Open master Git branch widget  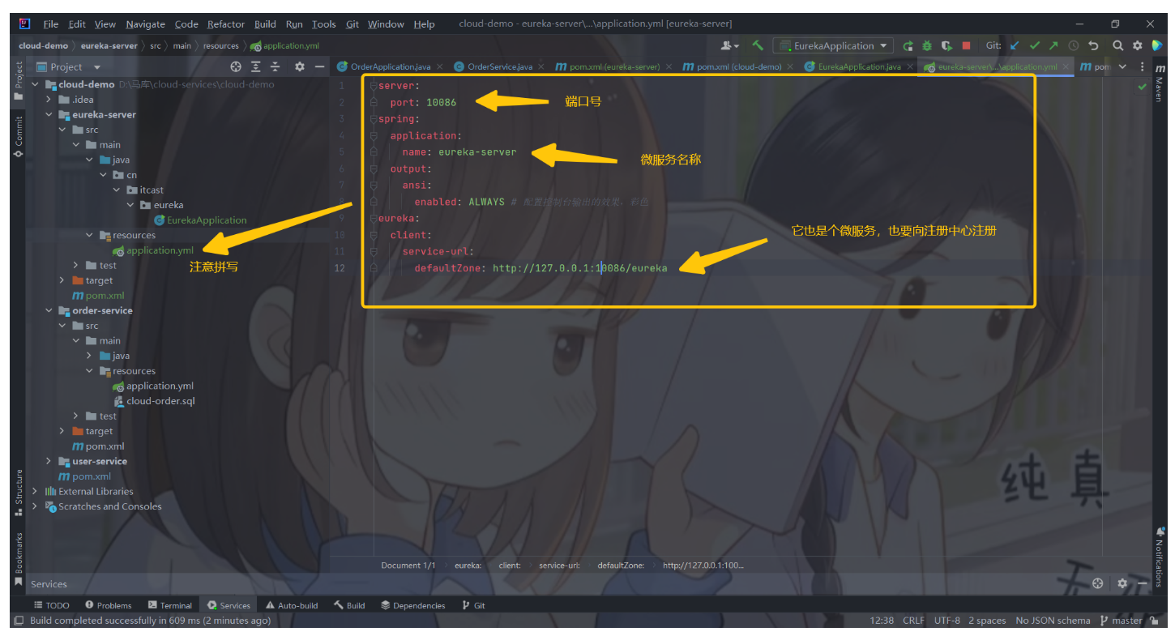click(1122, 621)
